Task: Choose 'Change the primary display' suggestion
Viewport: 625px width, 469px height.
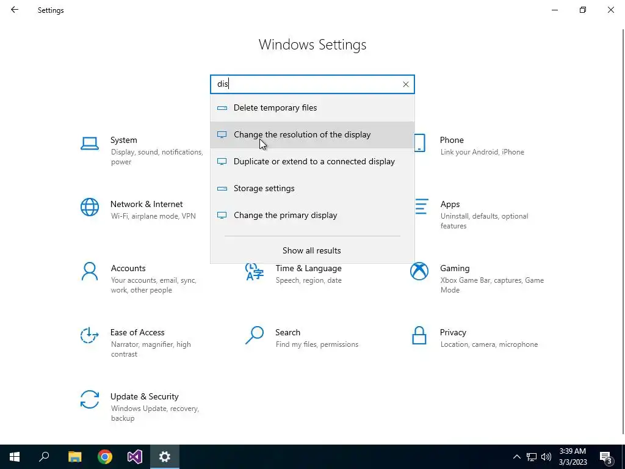Action: [x=312, y=216]
